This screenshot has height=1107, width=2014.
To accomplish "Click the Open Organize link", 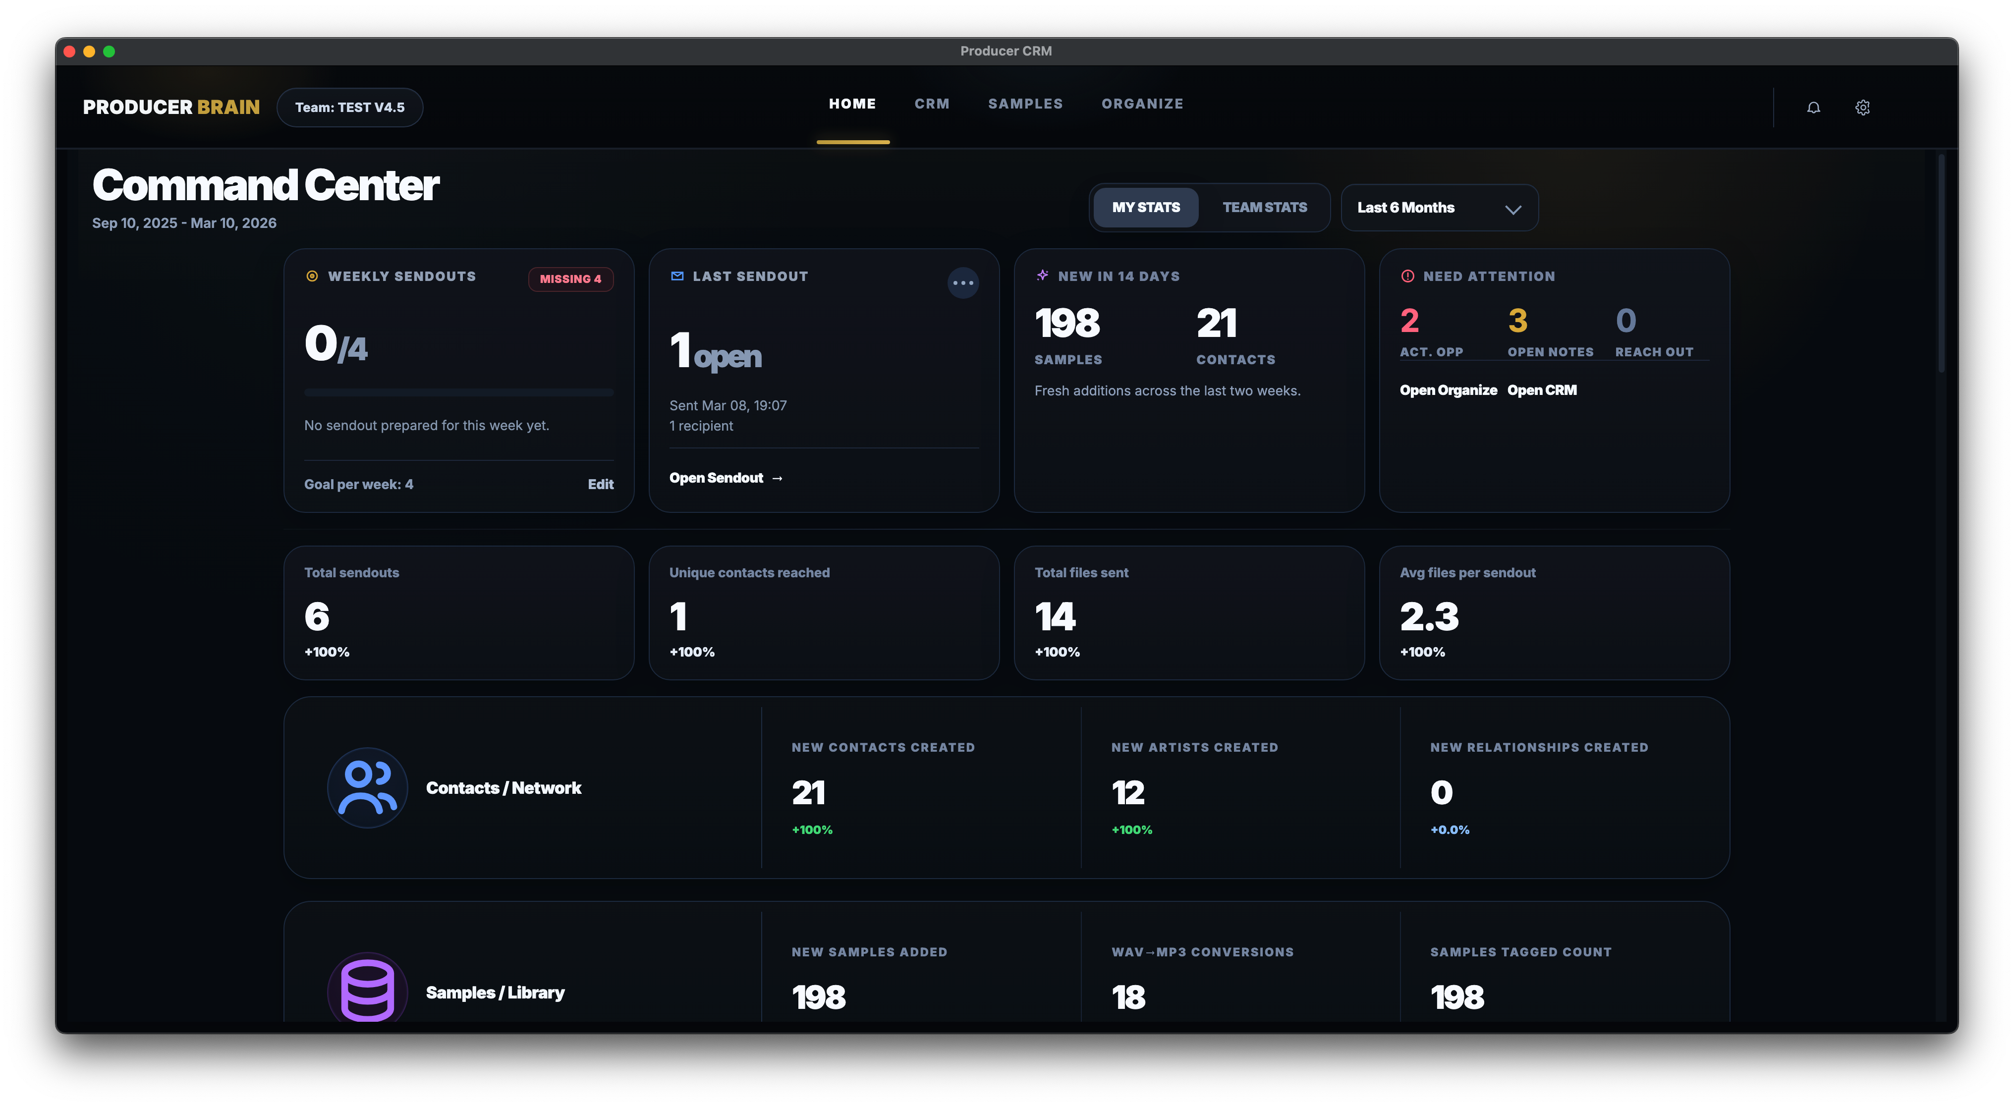I will (x=1448, y=390).
